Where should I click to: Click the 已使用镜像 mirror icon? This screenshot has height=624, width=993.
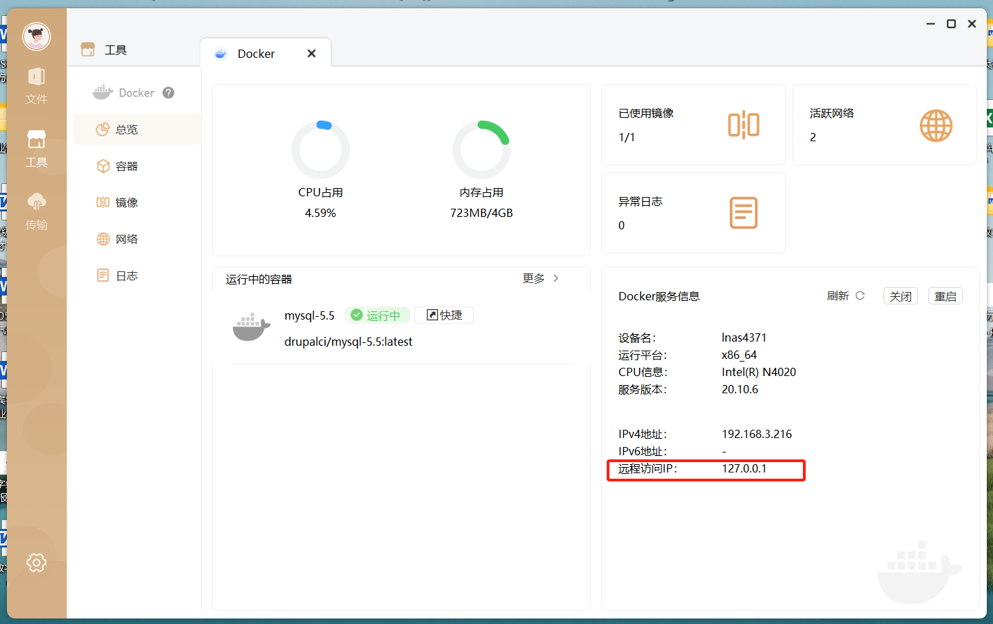(x=744, y=125)
